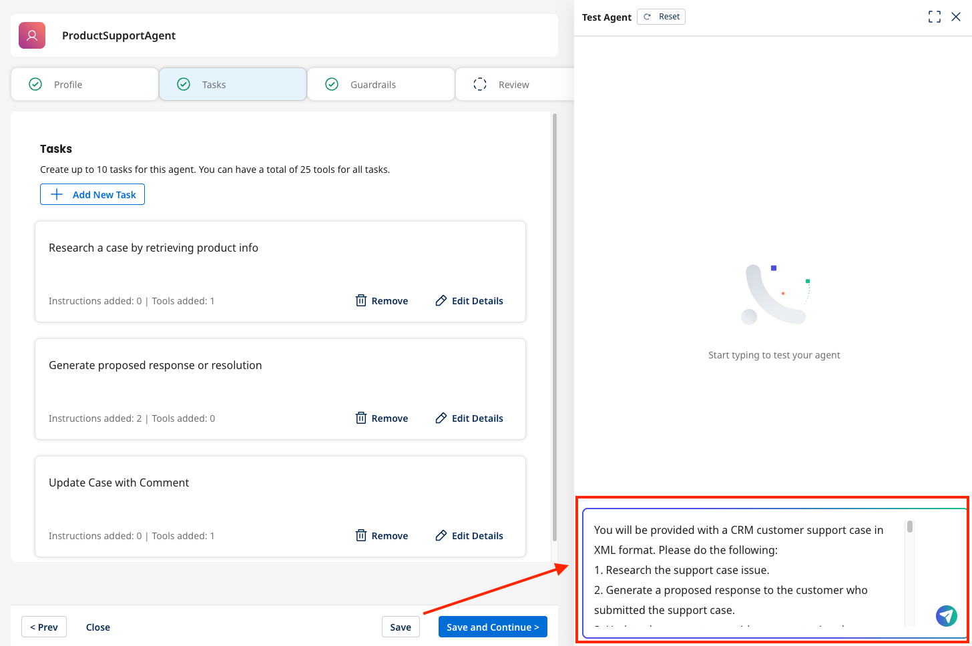This screenshot has width=972, height=646.
Task: Click the ProductSupportAgent avatar icon
Action: pyautogui.click(x=31, y=35)
